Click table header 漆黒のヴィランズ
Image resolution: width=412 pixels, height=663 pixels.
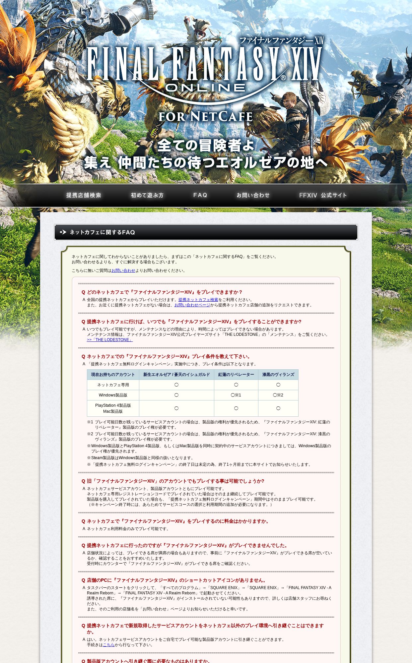tap(278, 375)
